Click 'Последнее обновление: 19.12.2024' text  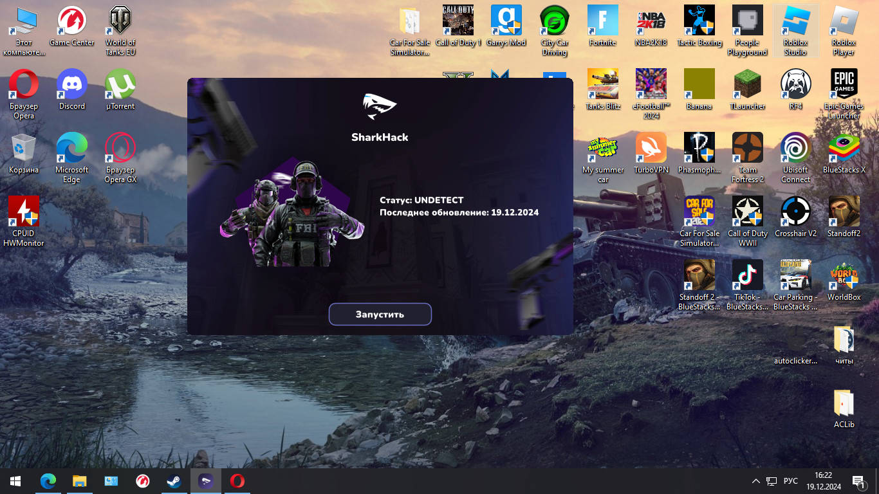coord(459,212)
